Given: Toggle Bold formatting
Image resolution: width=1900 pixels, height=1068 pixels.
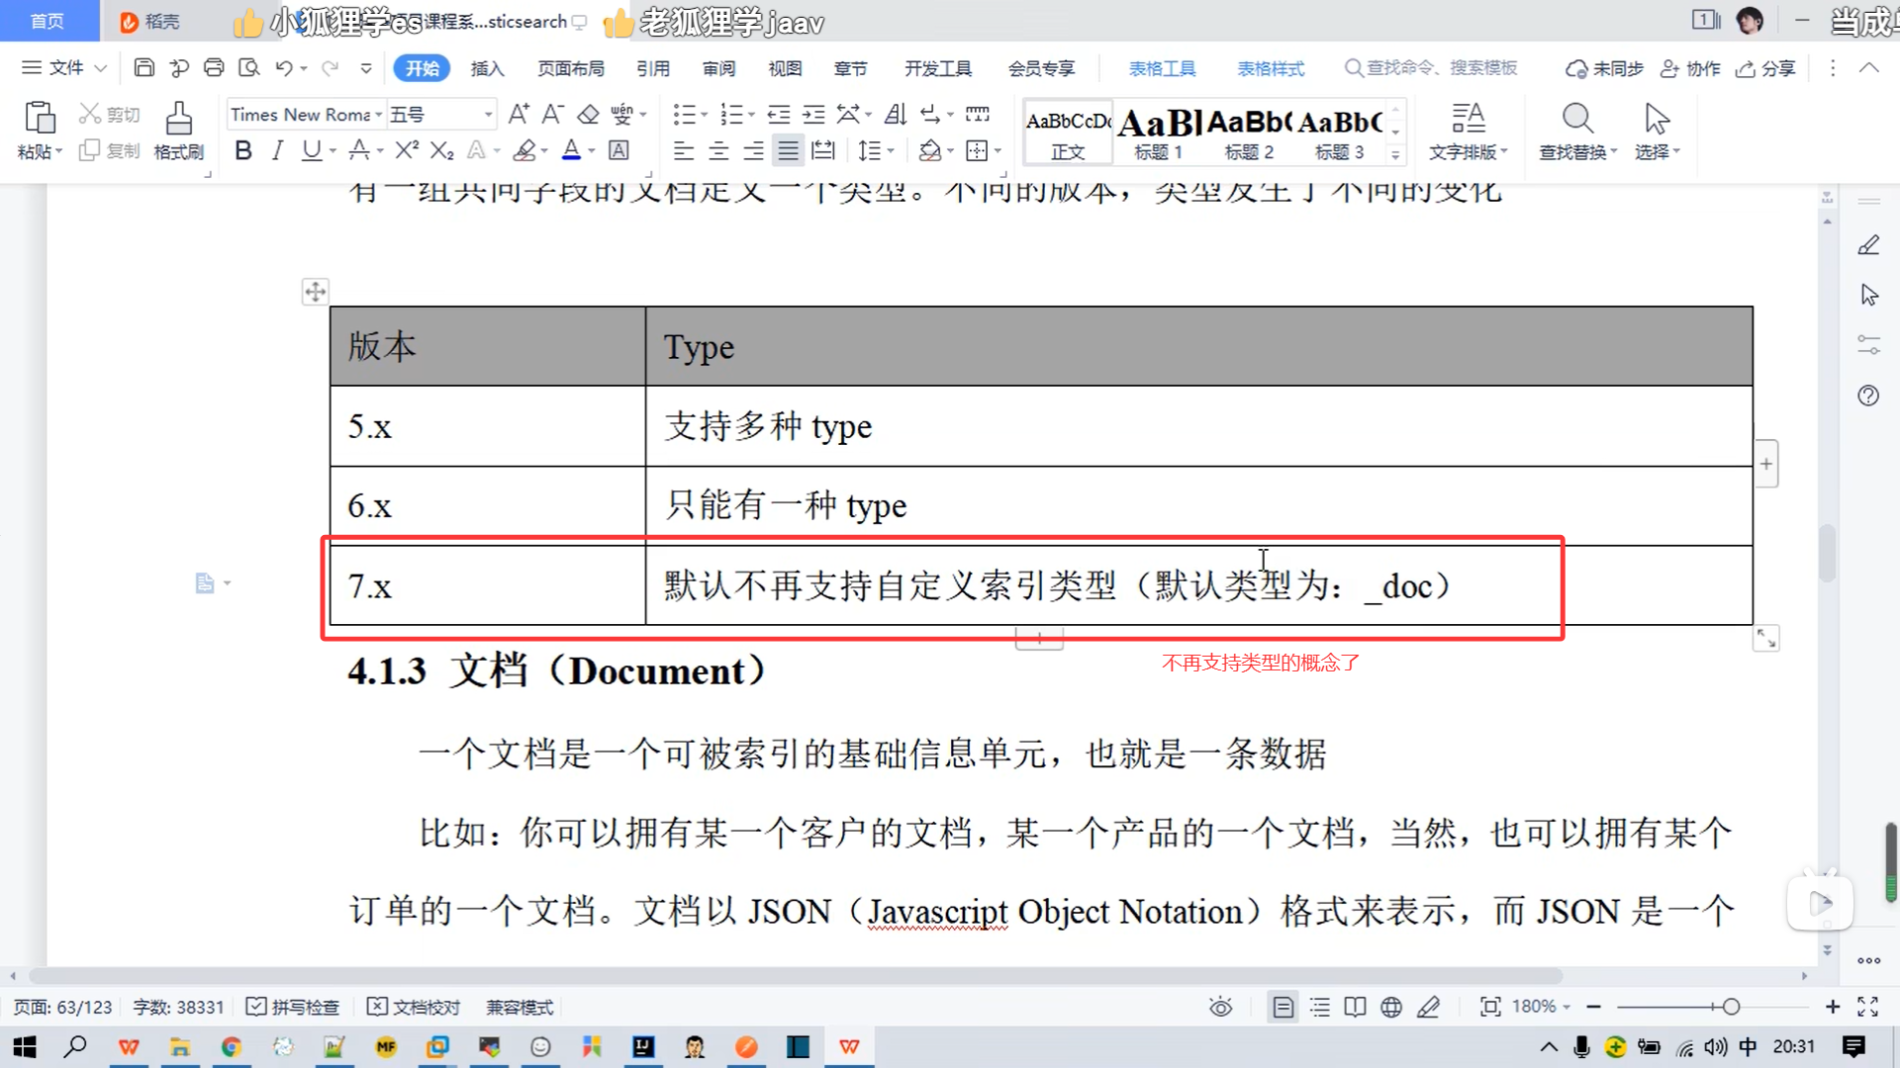Looking at the screenshot, I should point(243,150).
